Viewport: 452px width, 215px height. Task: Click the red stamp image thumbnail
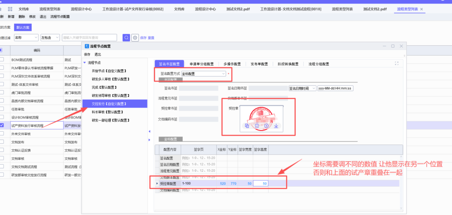click(x=261, y=119)
